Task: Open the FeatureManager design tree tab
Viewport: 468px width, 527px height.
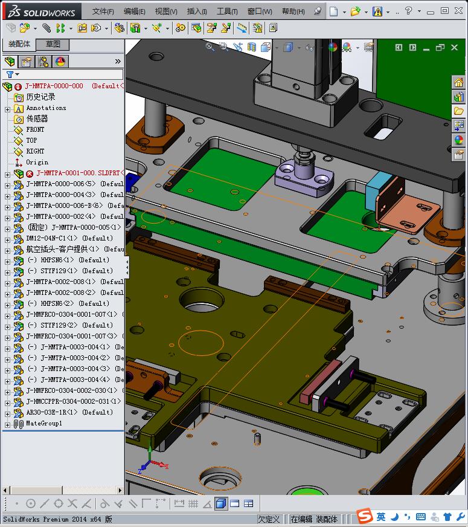Action: [10, 62]
